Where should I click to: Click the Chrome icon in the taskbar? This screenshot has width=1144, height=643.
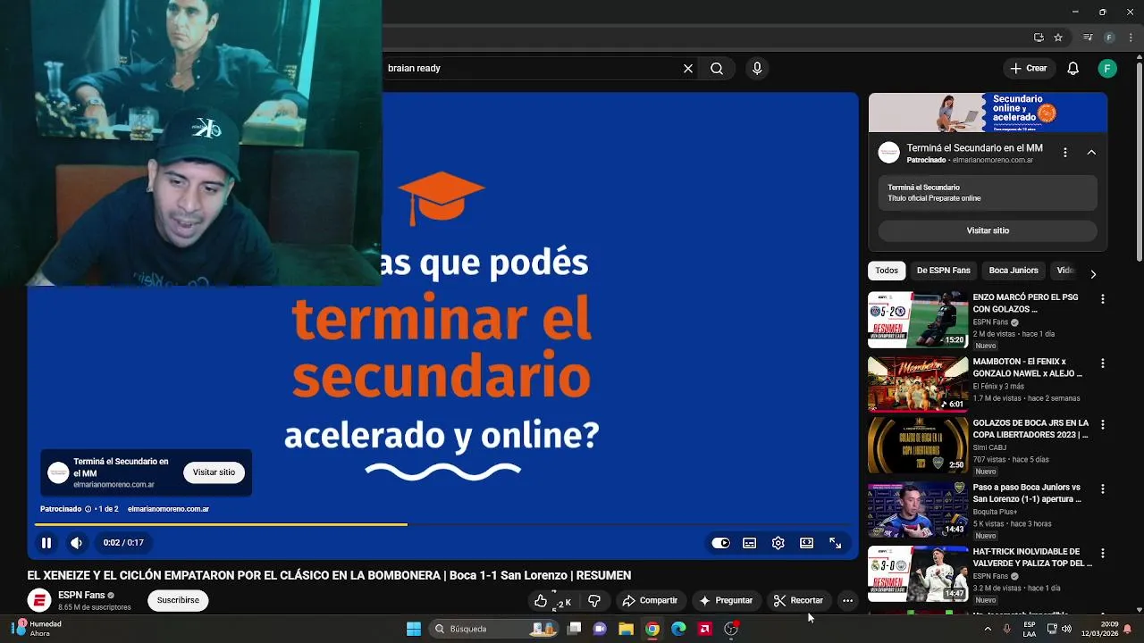pyautogui.click(x=652, y=629)
